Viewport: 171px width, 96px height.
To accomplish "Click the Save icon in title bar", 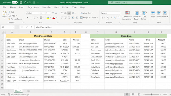I will 21,3.
